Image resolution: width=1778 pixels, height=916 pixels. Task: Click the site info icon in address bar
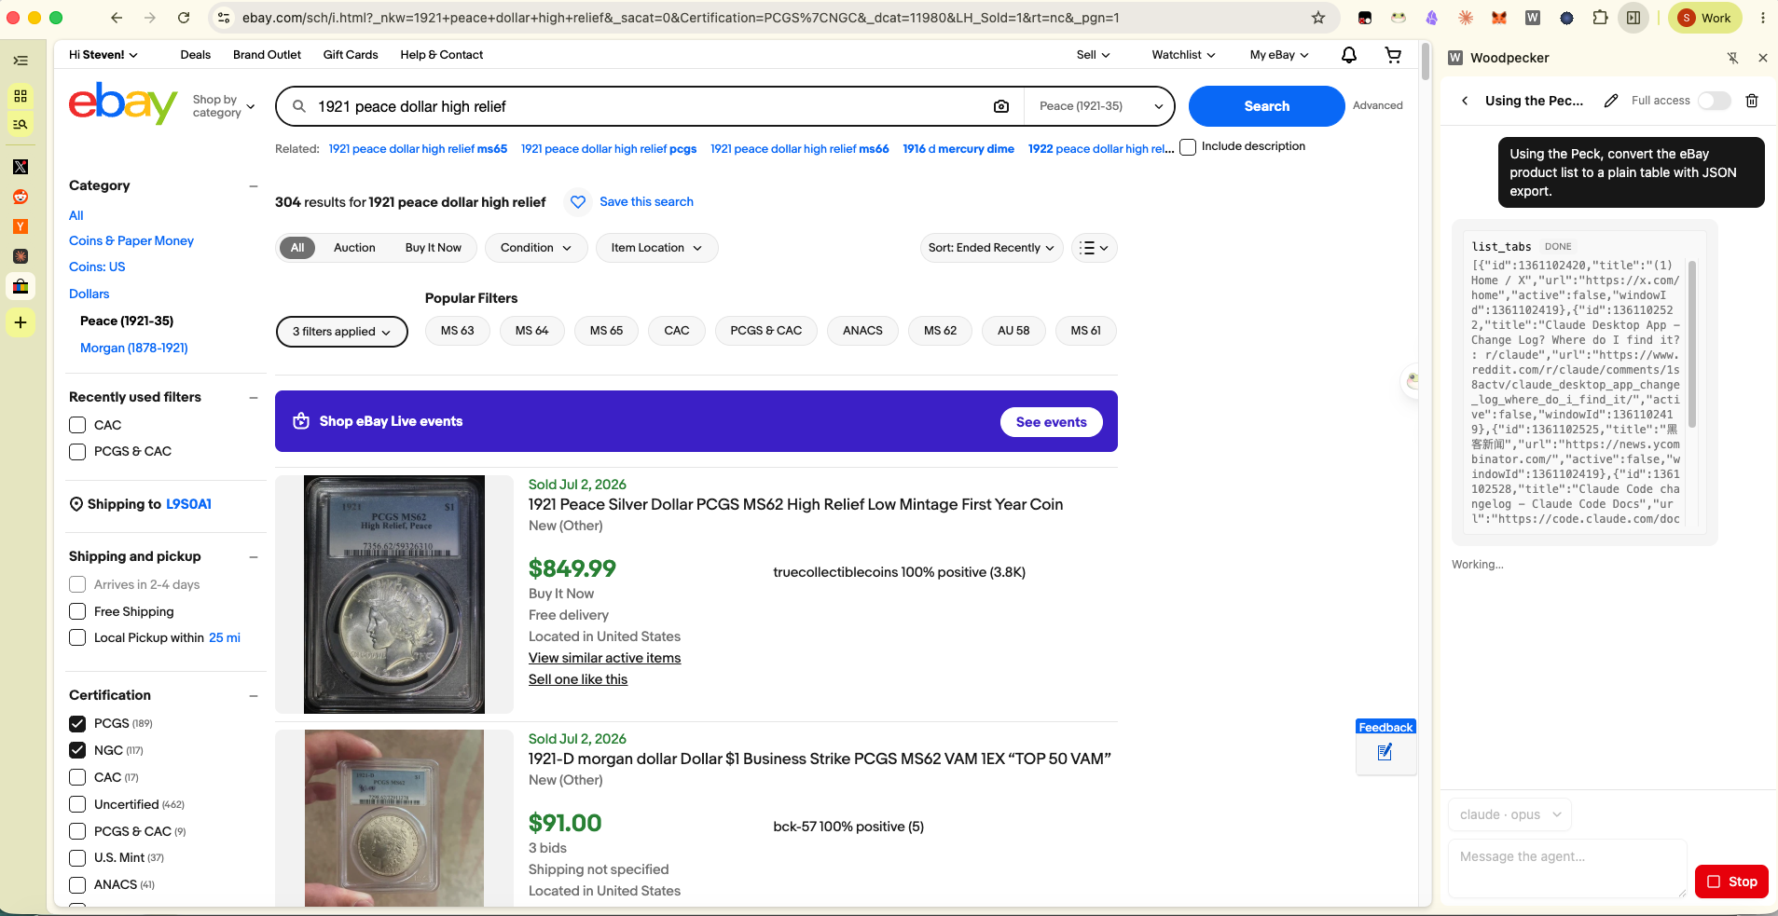(224, 18)
